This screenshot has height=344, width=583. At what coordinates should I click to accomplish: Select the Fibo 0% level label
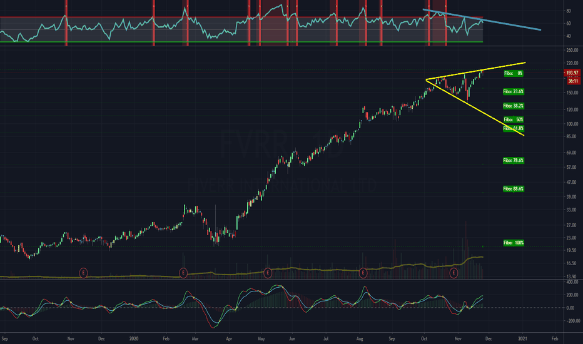[x=514, y=74]
